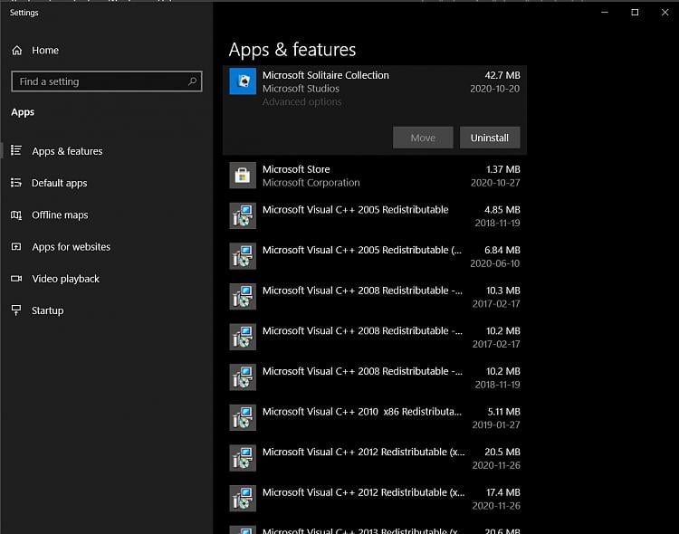Click the 2019-01-27 install date
The width and height of the screenshot is (679, 534).
tap(496, 424)
